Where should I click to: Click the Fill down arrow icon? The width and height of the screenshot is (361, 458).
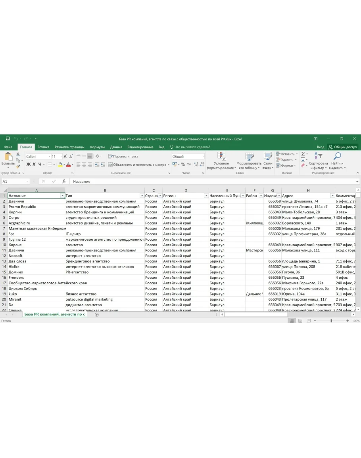[303, 160]
